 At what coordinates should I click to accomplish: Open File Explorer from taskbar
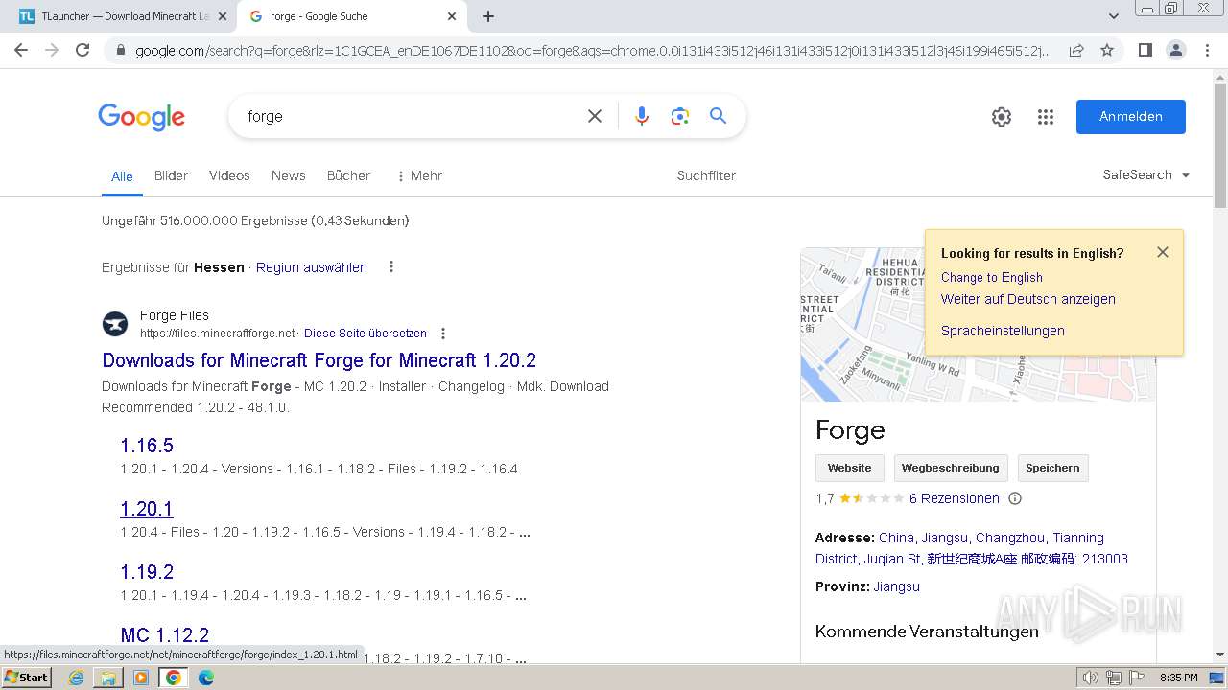pyautogui.click(x=108, y=678)
